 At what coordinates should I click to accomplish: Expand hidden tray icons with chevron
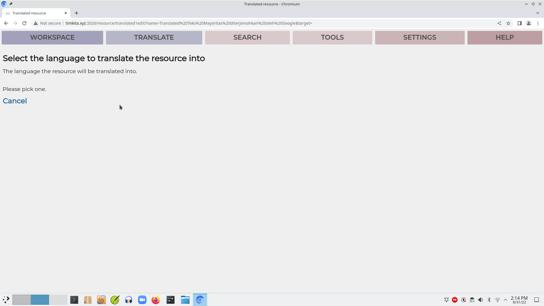[505, 299]
